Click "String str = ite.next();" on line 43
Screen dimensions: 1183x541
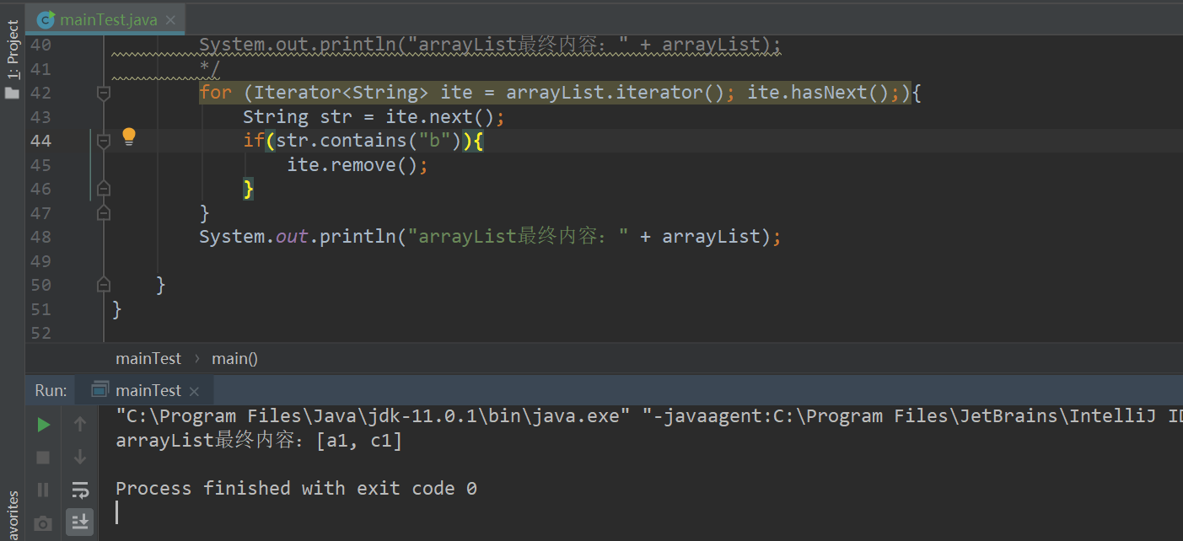coord(374,116)
